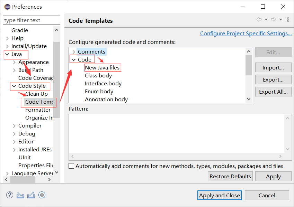Screen dimensions: 294x207
Task: Click the import preferences icon
Action: click(20, 195)
